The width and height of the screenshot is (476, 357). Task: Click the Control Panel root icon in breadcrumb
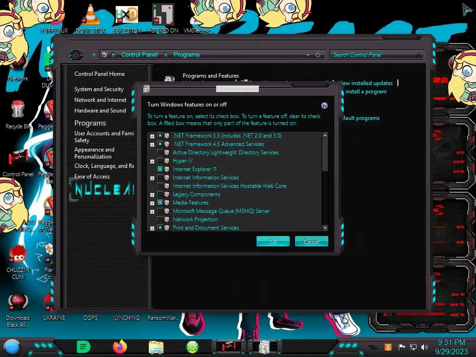click(x=105, y=55)
